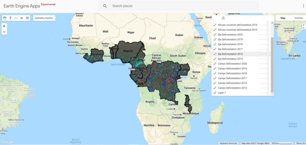
Task: Adjust opacity slider for Layer 1
Action: [x=264, y=93]
